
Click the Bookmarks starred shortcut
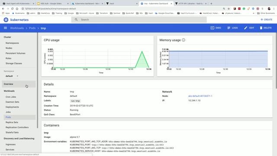[x=18, y=13]
